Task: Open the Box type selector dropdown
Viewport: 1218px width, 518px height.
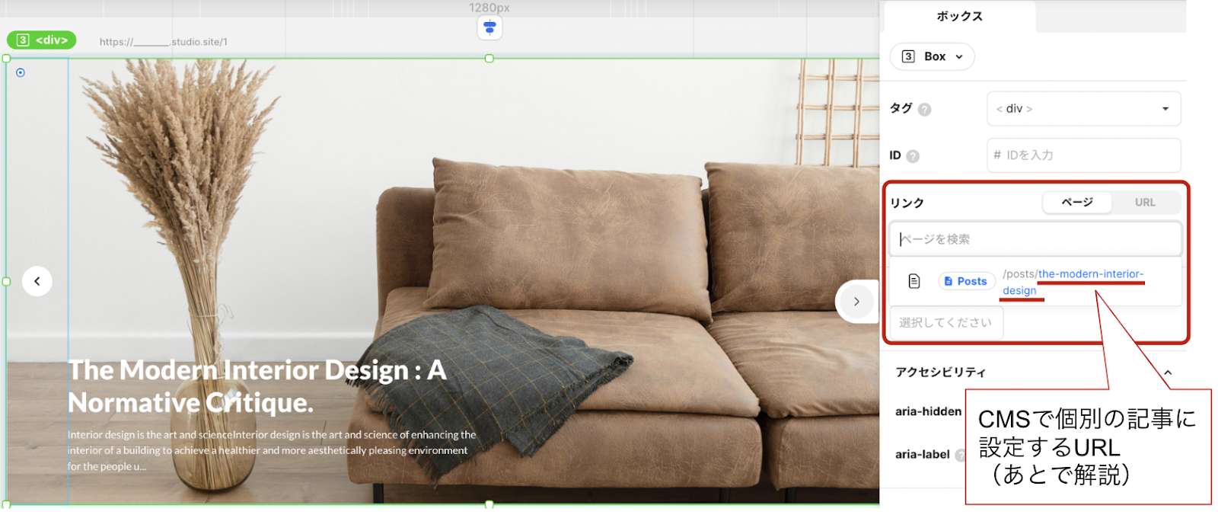Action: [x=932, y=56]
